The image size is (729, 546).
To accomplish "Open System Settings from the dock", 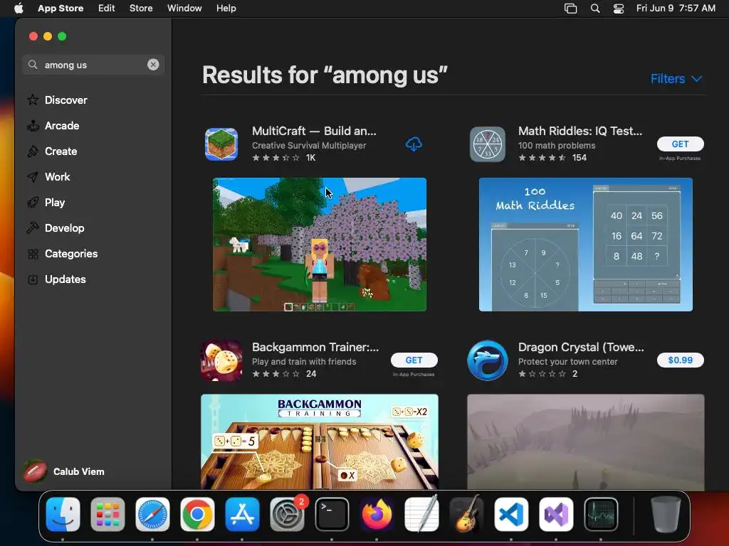I will tap(288, 515).
